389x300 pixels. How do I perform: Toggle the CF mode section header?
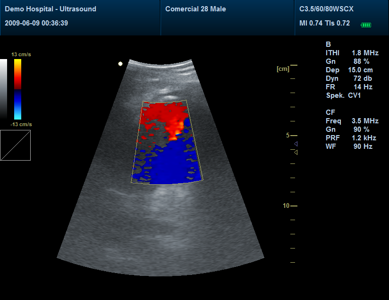coord(330,112)
